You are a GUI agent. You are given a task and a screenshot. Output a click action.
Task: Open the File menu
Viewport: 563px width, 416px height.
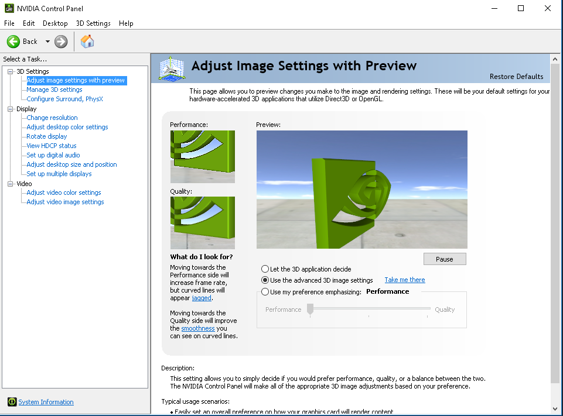9,23
